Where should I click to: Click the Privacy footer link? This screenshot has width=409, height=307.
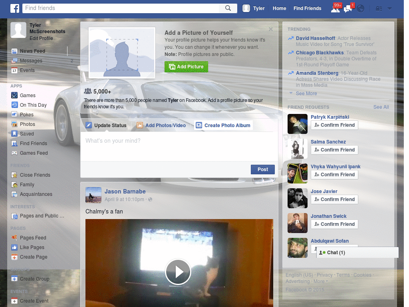coord(324,275)
